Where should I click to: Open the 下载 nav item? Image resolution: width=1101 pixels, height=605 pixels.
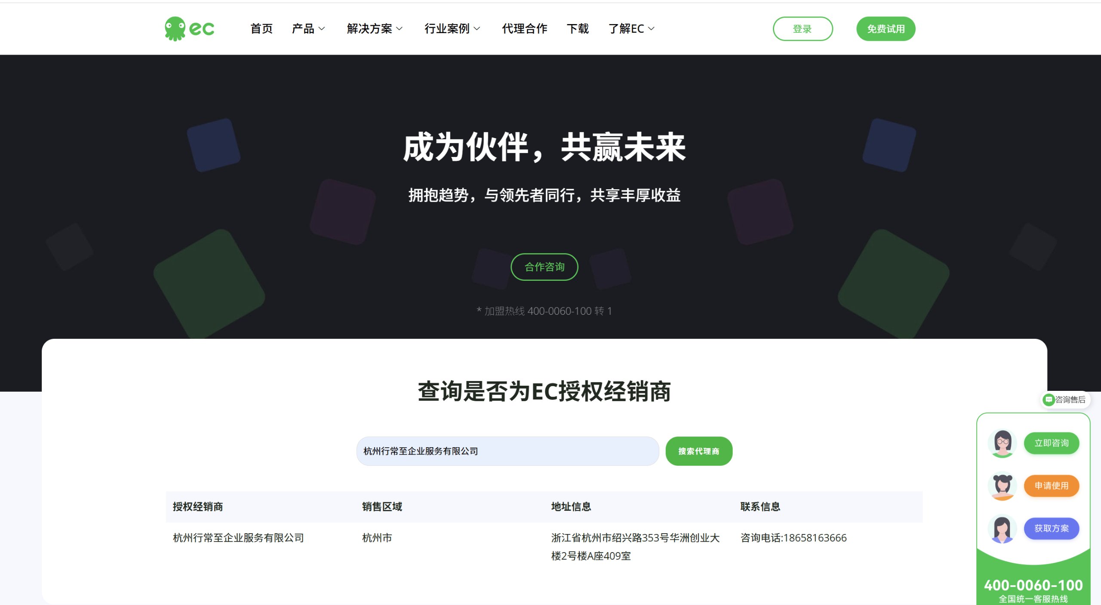point(578,29)
